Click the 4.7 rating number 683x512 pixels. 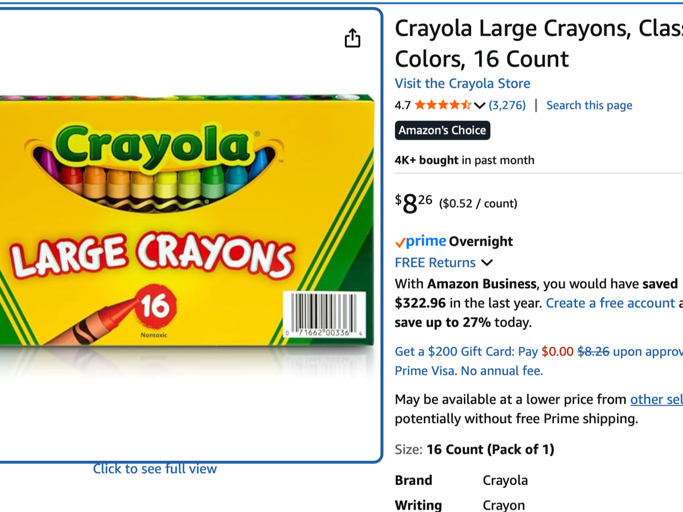402,105
